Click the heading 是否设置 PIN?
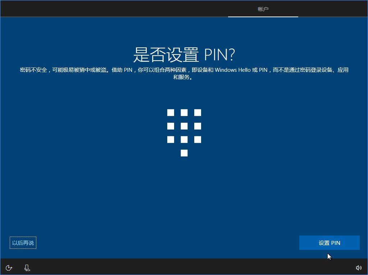The image size is (368, 275). coord(184,55)
